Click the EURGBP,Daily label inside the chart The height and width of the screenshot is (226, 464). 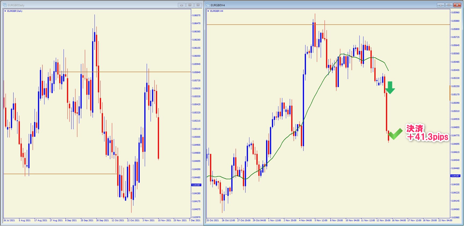[15, 11]
